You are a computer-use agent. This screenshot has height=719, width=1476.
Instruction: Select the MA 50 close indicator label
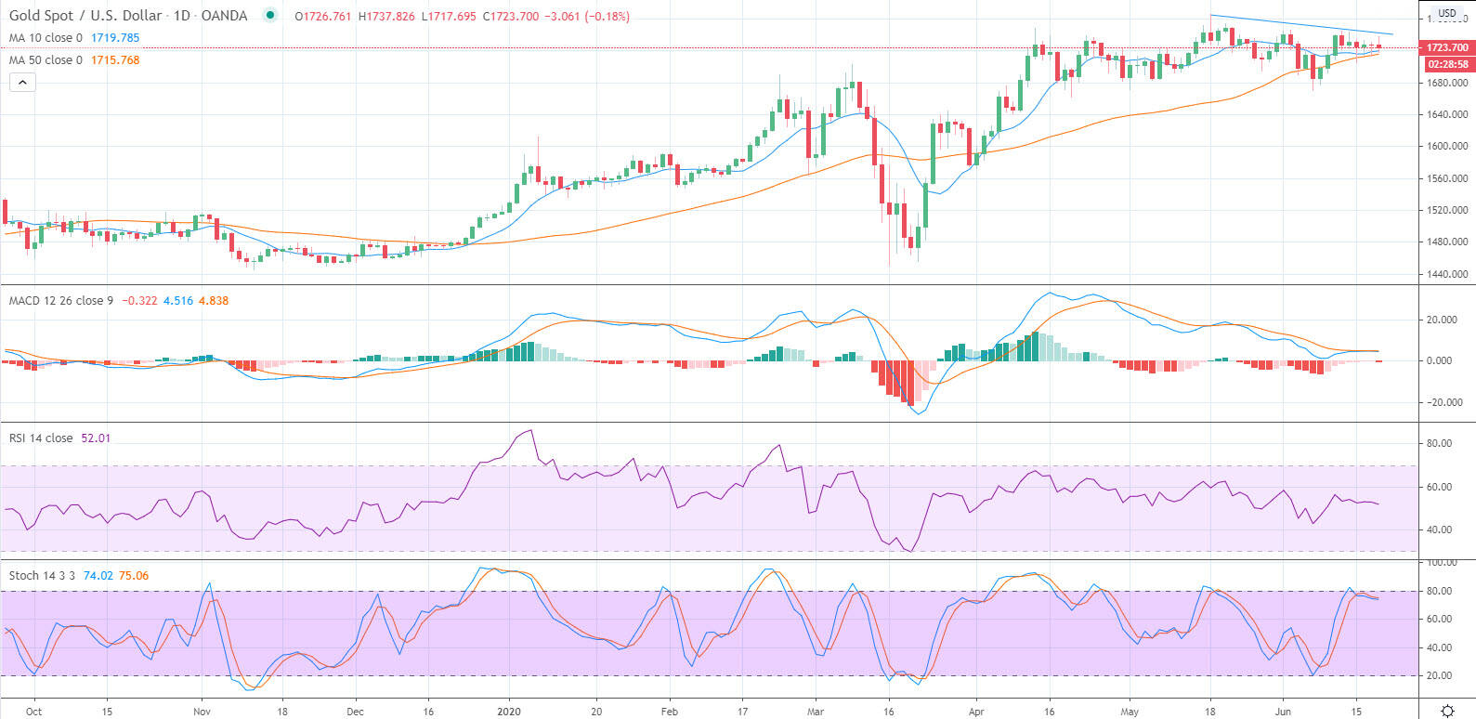[46, 60]
